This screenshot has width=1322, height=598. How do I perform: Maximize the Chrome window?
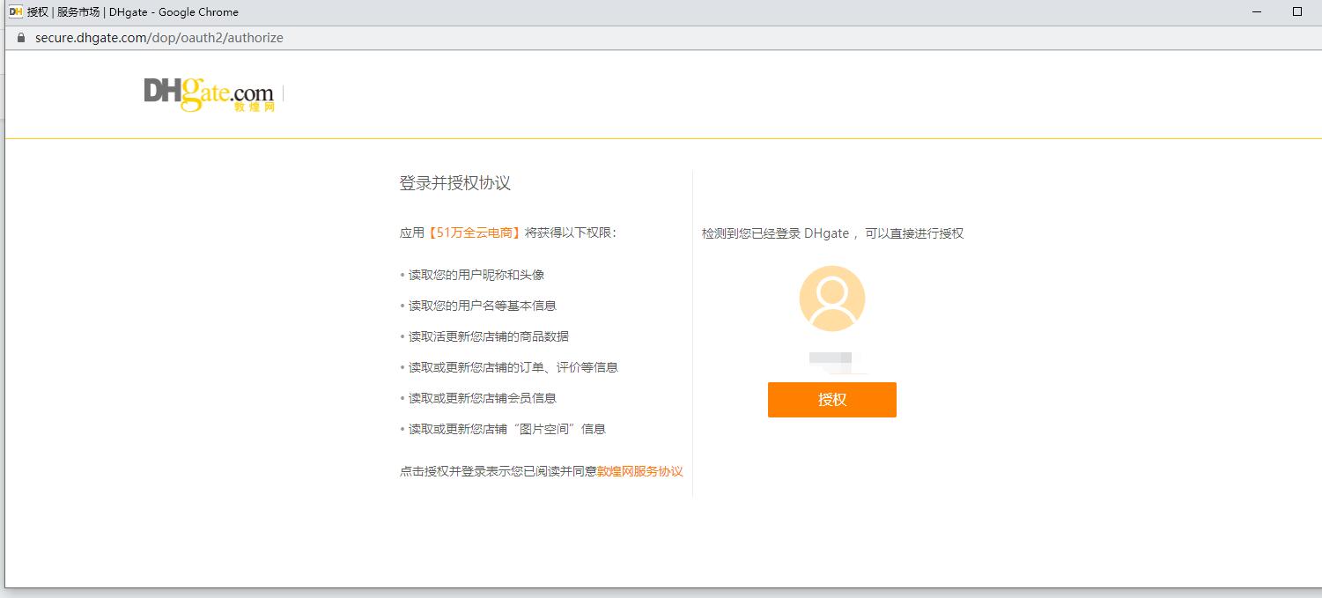point(1297,12)
